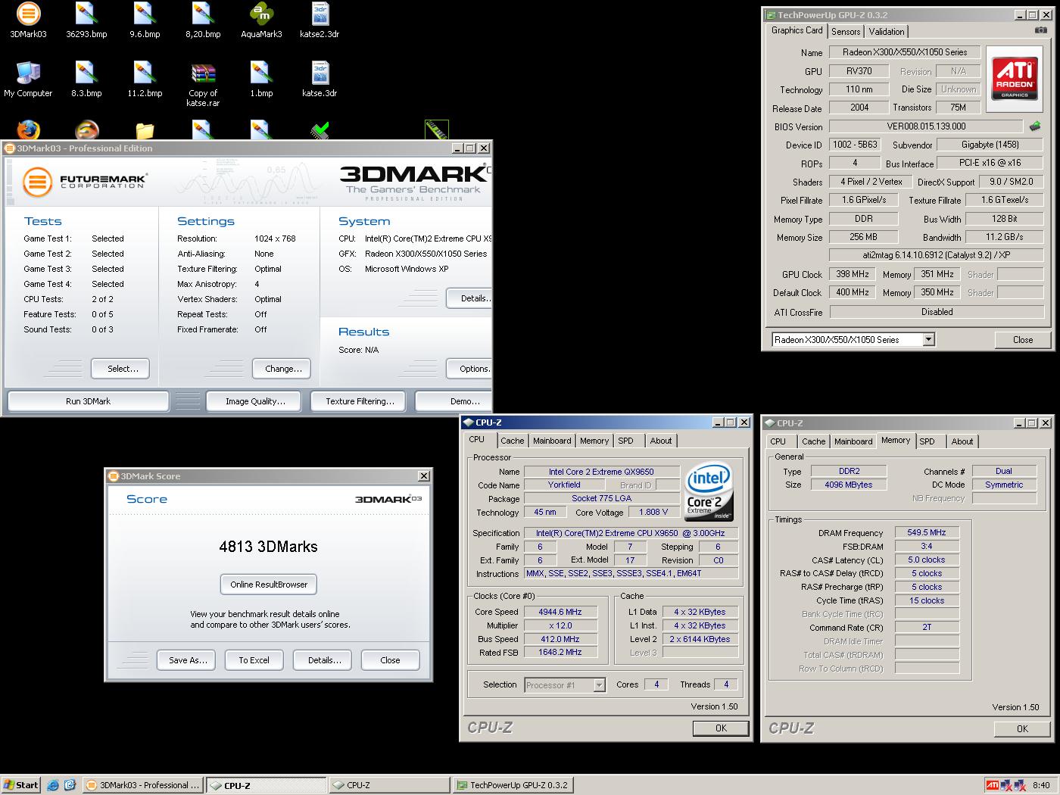This screenshot has width=1060, height=795.
Task: Click the Change... button under Settings
Action: pyautogui.click(x=282, y=369)
